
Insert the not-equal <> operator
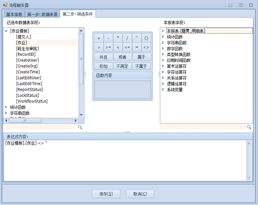point(146,47)
